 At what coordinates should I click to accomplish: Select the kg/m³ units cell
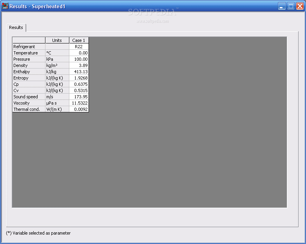coord(57,65)
